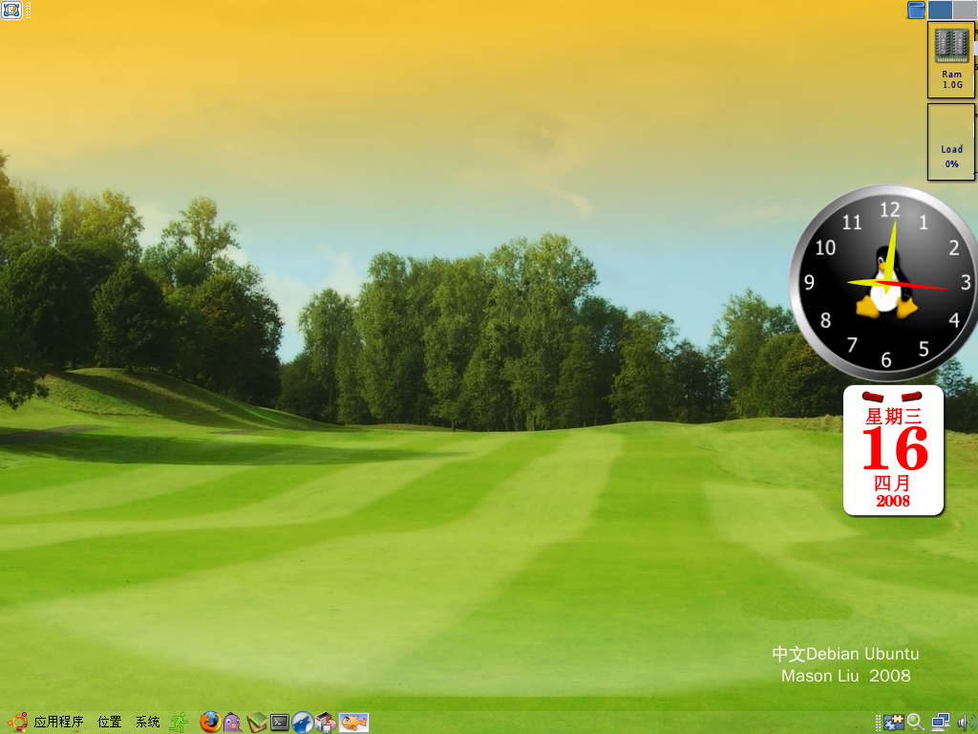The width and height of the screenshot is (978, 734).
Task: Launch Firefox from the bottom panel
Action: click(x=210, y=723)
